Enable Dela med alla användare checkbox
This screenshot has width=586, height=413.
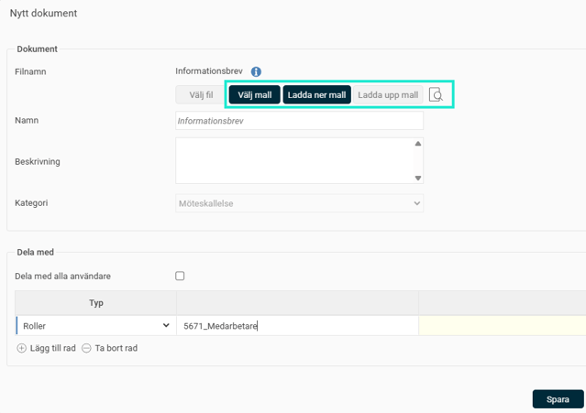pos(180,276)
